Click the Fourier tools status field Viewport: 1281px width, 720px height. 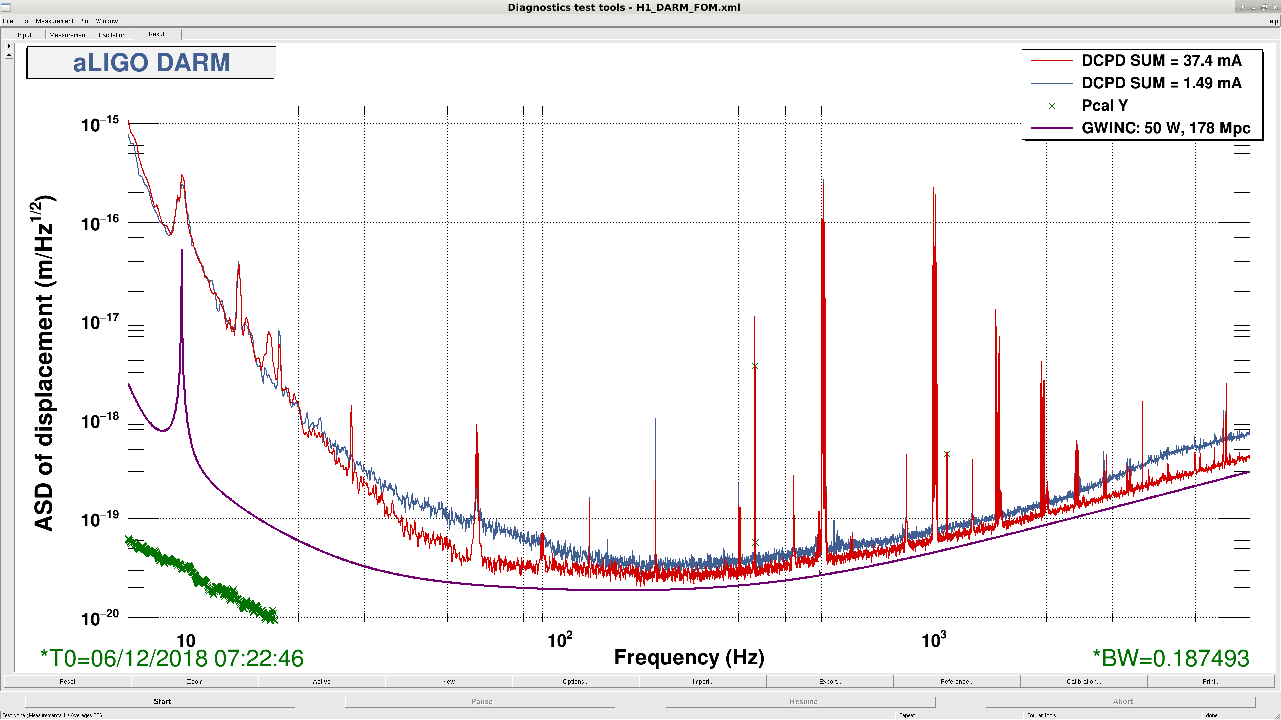point(1113,715)
